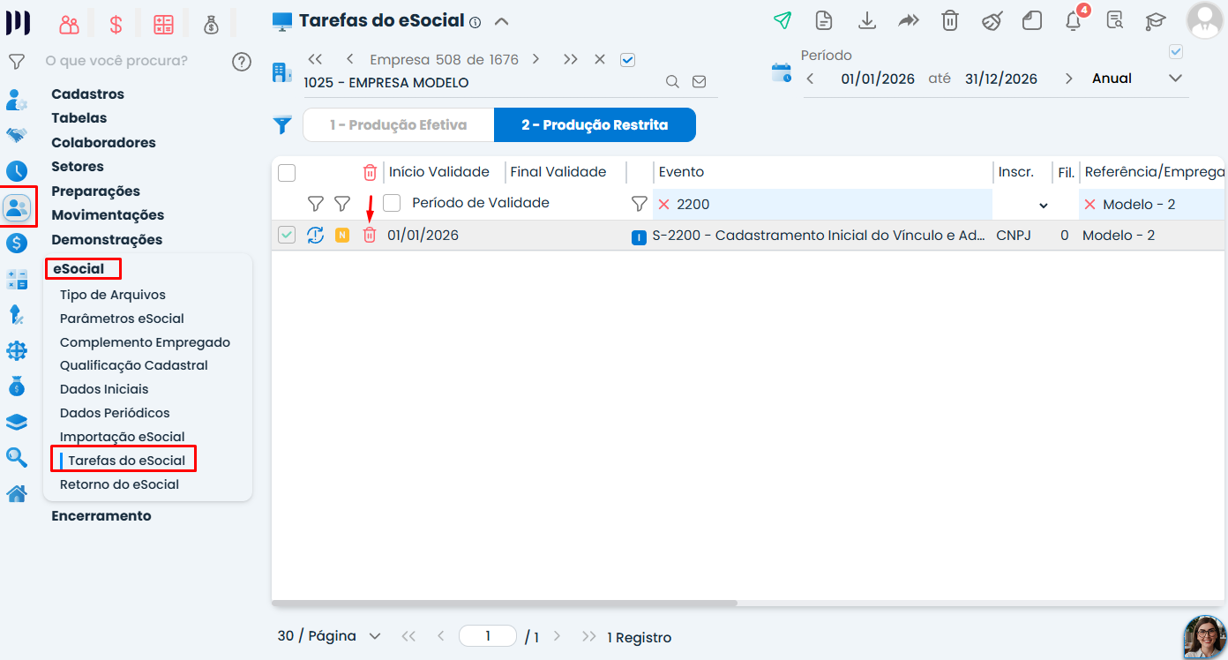Open the help question mark icon

pyautogui.click(x=242, y=62)
